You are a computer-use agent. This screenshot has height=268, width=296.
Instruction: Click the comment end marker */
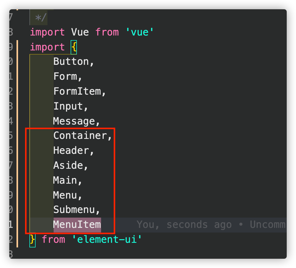tap(41, 18)
